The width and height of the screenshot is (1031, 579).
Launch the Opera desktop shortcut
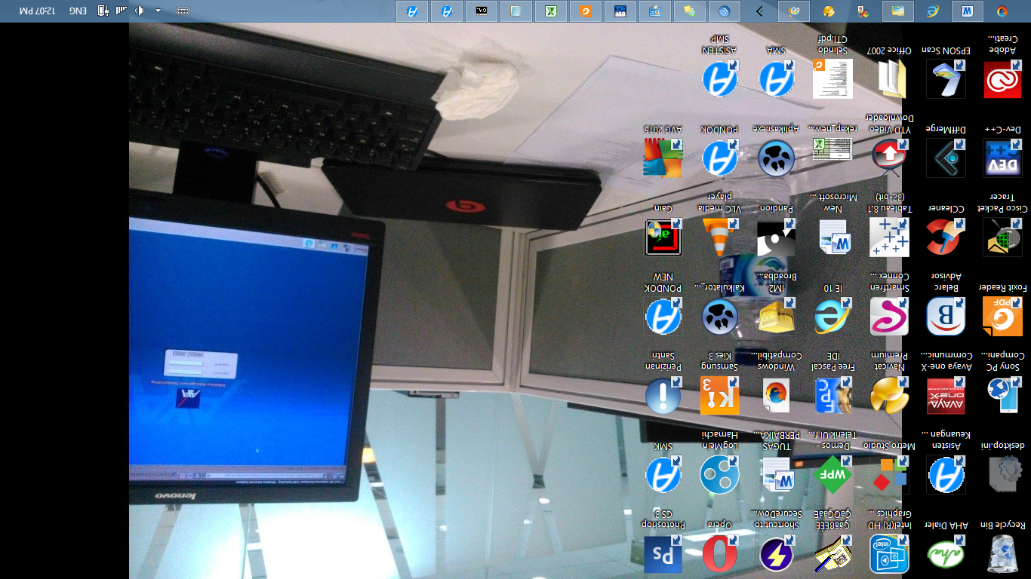click(719, 553)
